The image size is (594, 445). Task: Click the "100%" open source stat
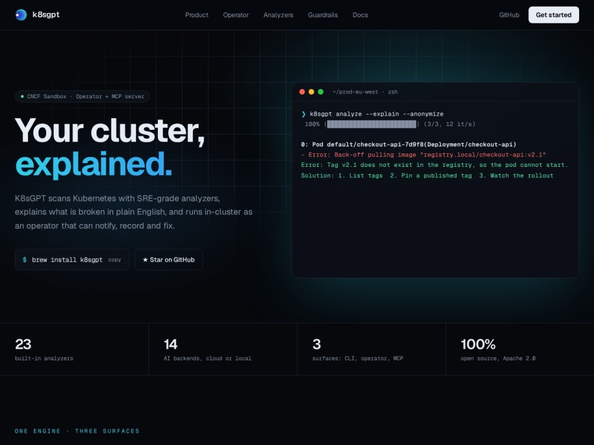[478, 344]
